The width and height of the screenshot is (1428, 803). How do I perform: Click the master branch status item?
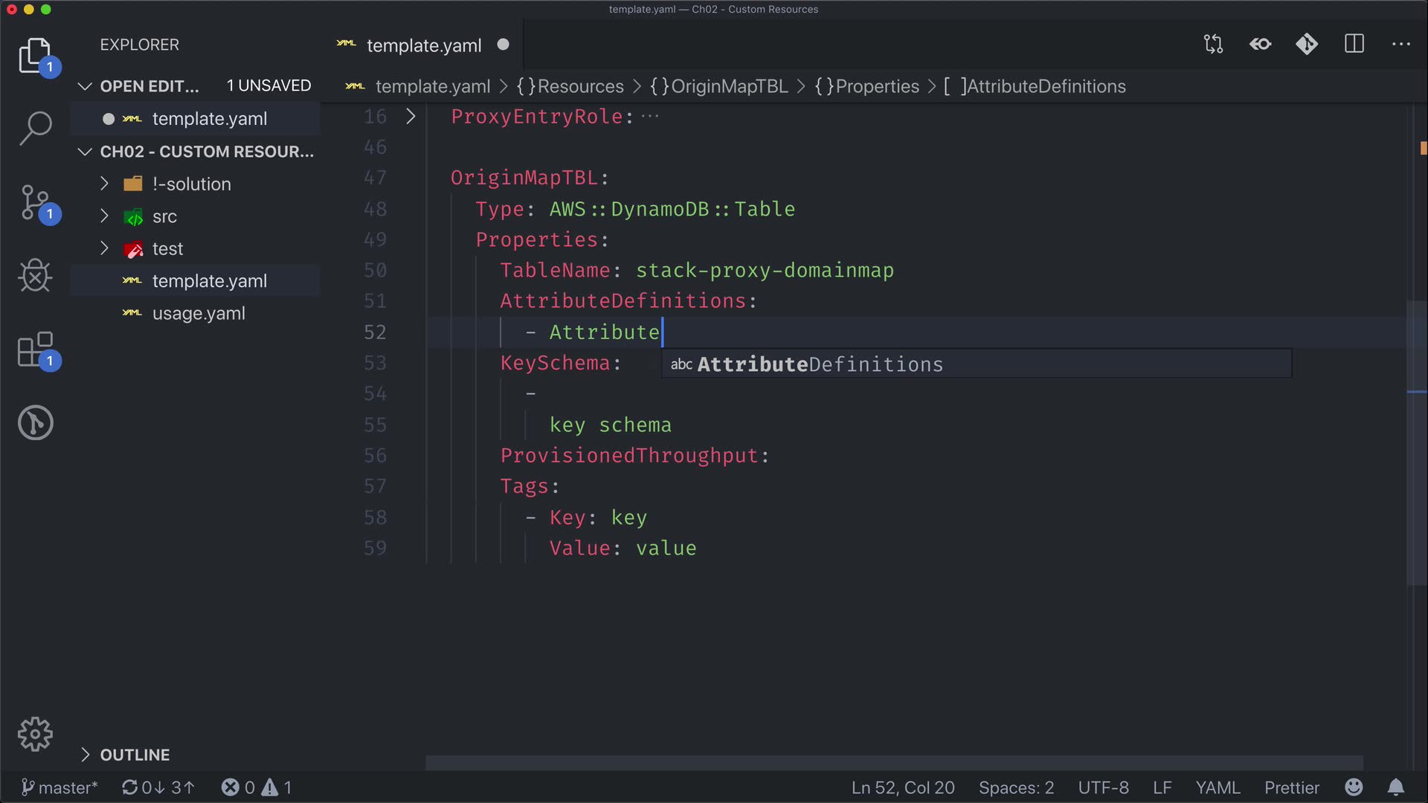pos(59,787)
